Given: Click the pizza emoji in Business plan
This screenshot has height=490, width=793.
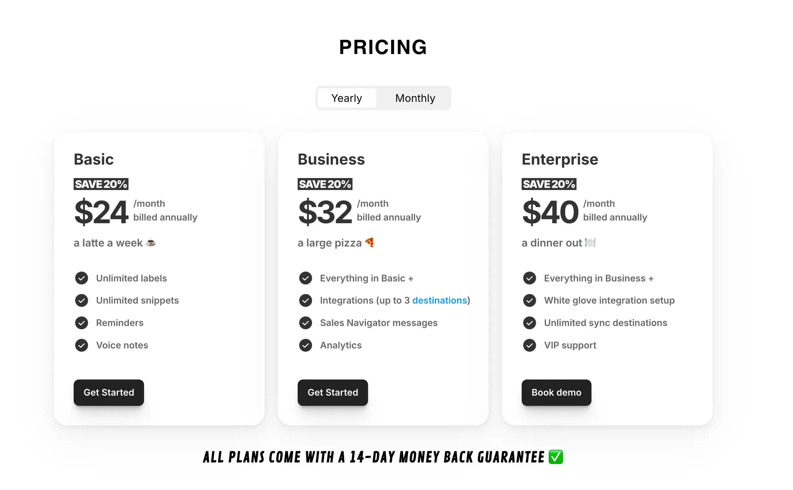Looking at the screenshot, I should [x=369, y=242].
